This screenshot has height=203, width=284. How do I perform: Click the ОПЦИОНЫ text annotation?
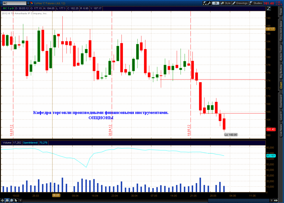tap(101, 118)
